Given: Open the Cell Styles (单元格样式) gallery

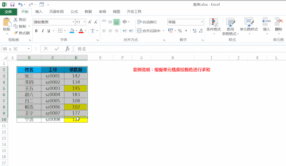Looking at the screenshot, I should (249, 26).
